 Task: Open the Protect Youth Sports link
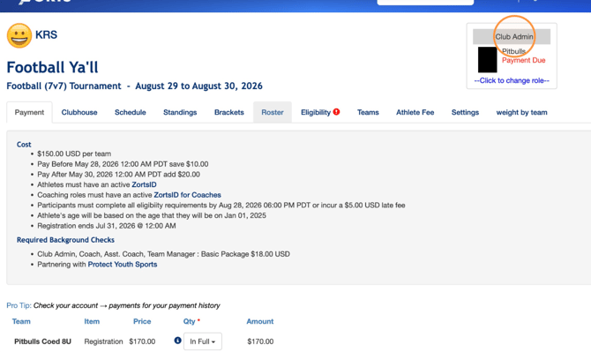(123, 264)
